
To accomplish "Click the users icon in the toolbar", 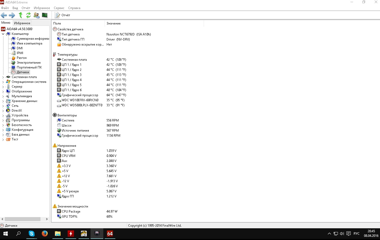I will click(36, 15).
